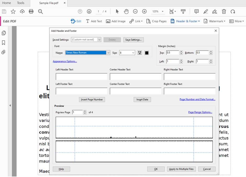
Task: Click the Print icon
Action: (x=31, y=12)
